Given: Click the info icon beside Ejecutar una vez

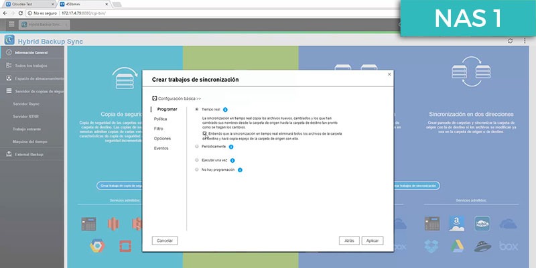Looking at the screenshot, I should tap(232, 160).
